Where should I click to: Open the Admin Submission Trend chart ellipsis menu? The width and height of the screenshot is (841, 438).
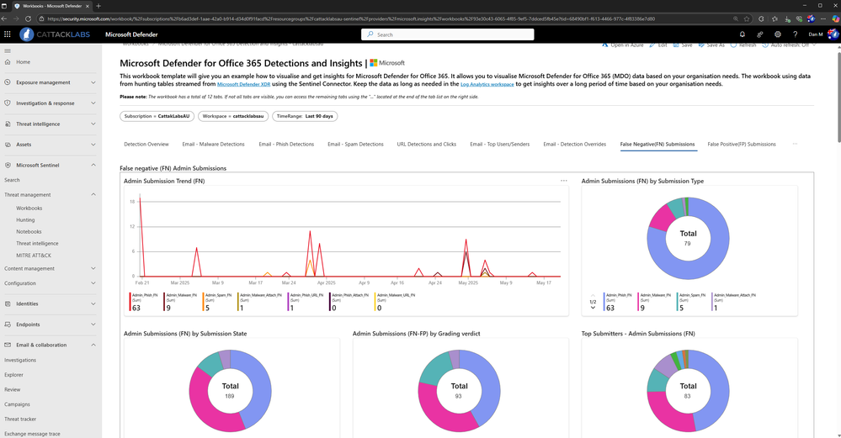click(564, 181)
